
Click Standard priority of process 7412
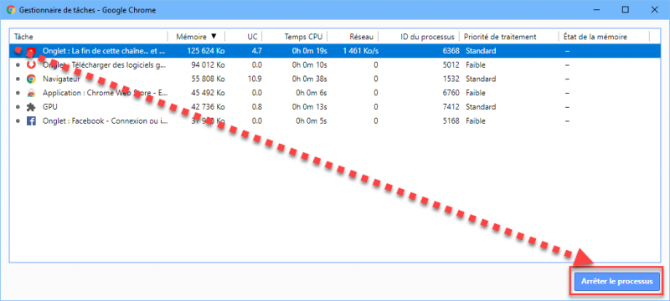481,107
